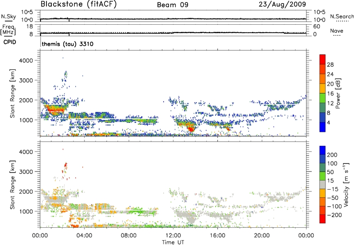Click the "24" label on the Power colorbar
This screenshot has width=354, height=245.
pyautogui.click(x=330, y=74)
